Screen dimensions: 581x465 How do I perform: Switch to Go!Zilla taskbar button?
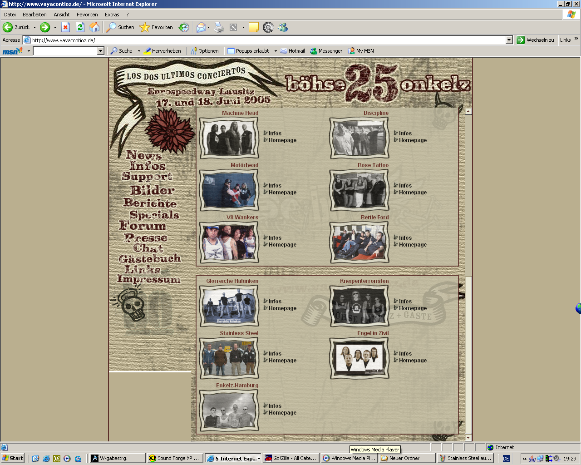290,458
